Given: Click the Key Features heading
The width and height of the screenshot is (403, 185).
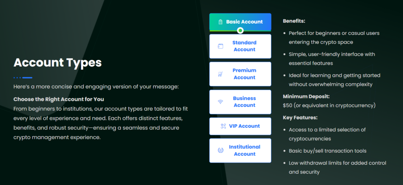Looking at the screenshot, I should point(300,118).
